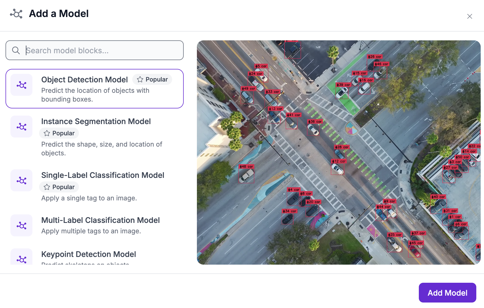The image size is (484, 308).
Task: Click the Keypoint Detection Model block icon
Action: tap(21, 258)
